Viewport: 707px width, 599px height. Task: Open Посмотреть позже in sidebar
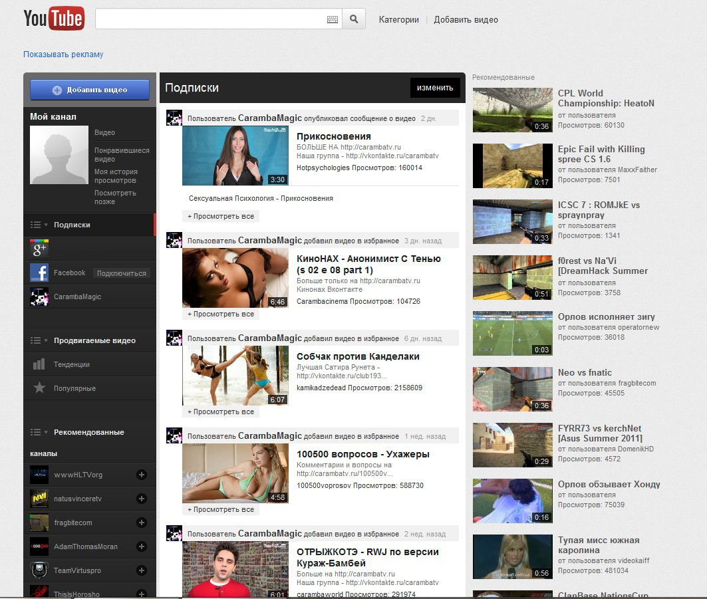(115, 197)
